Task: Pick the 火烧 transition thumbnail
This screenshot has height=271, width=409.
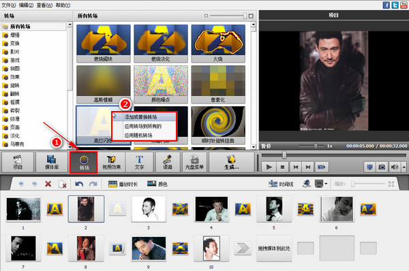Action: [218, 44]
